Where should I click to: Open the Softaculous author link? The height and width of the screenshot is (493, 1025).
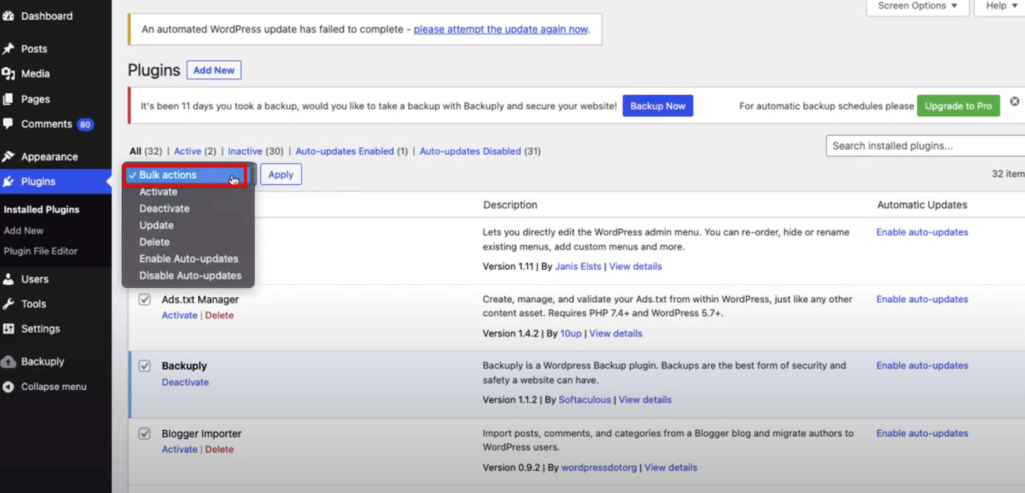(x=584, y=400)
